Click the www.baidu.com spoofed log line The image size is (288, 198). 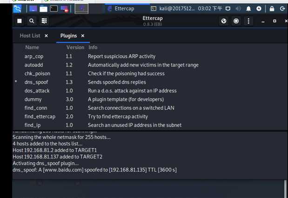pos(94,170)
